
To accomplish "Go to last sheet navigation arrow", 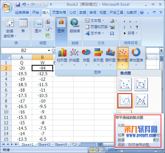I will [x=16, y=144].
